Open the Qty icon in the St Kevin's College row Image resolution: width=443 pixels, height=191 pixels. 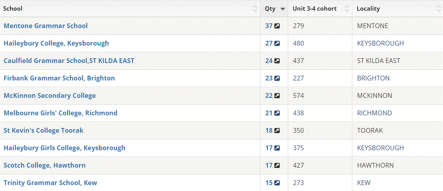[x=277, y=131]
